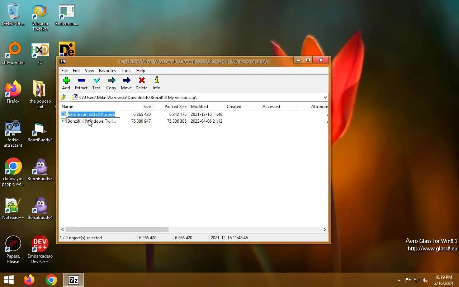The image size is (459, 287).
Task: Open the xD desktop shortcut
Action: [40, 54]
